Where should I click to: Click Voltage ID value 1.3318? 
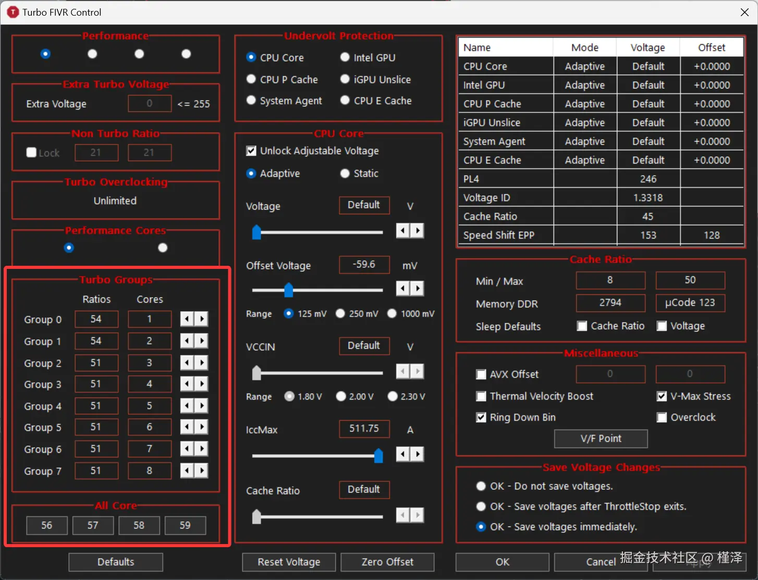pos(648,198)
